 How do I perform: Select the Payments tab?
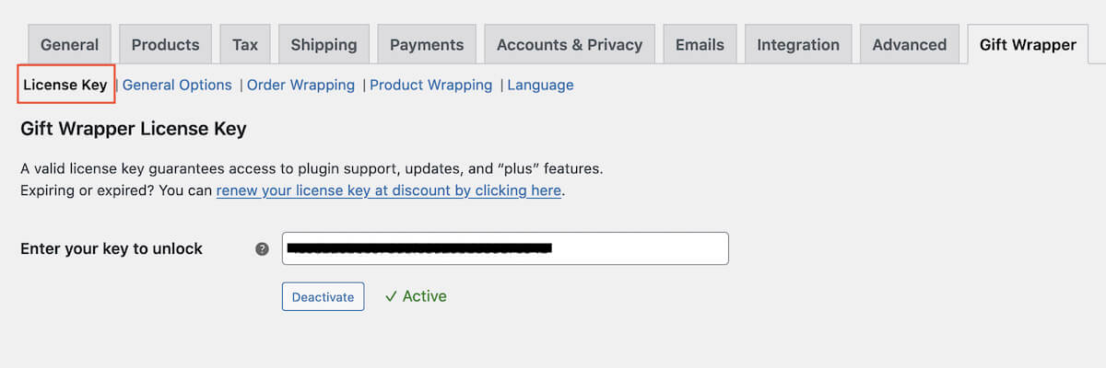tap(427, 44)
